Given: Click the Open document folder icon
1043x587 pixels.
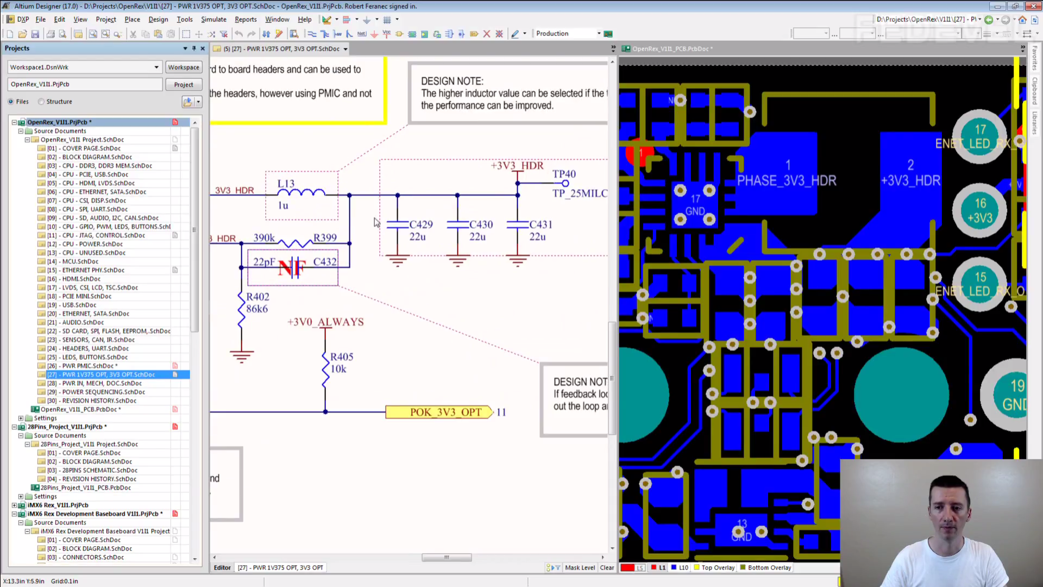Looking at the screenshot, I should click(22, 34).
